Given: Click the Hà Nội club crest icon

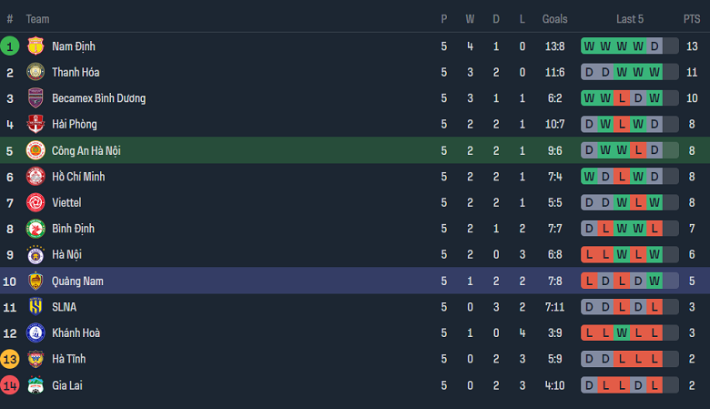Looking at the screenshot, I should (x=35, y=255).
